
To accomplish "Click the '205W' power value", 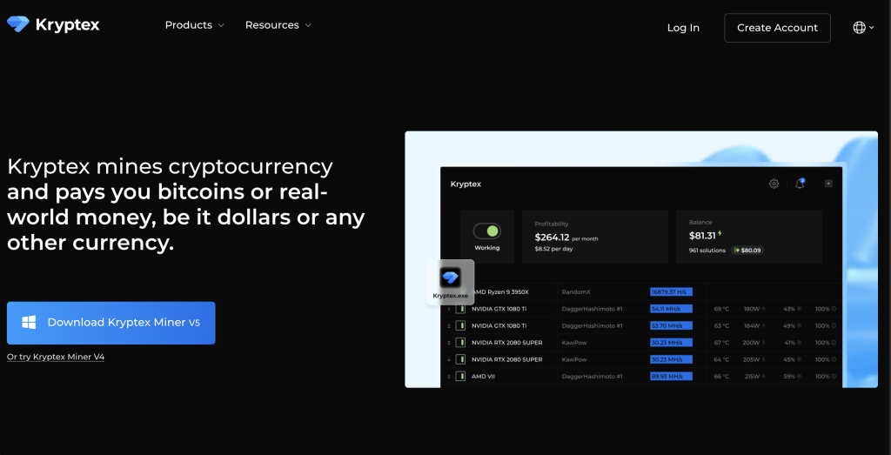I will point(752,359).
